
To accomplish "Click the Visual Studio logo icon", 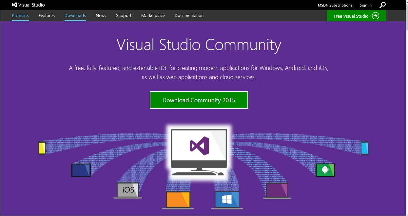I will (14, 5).
